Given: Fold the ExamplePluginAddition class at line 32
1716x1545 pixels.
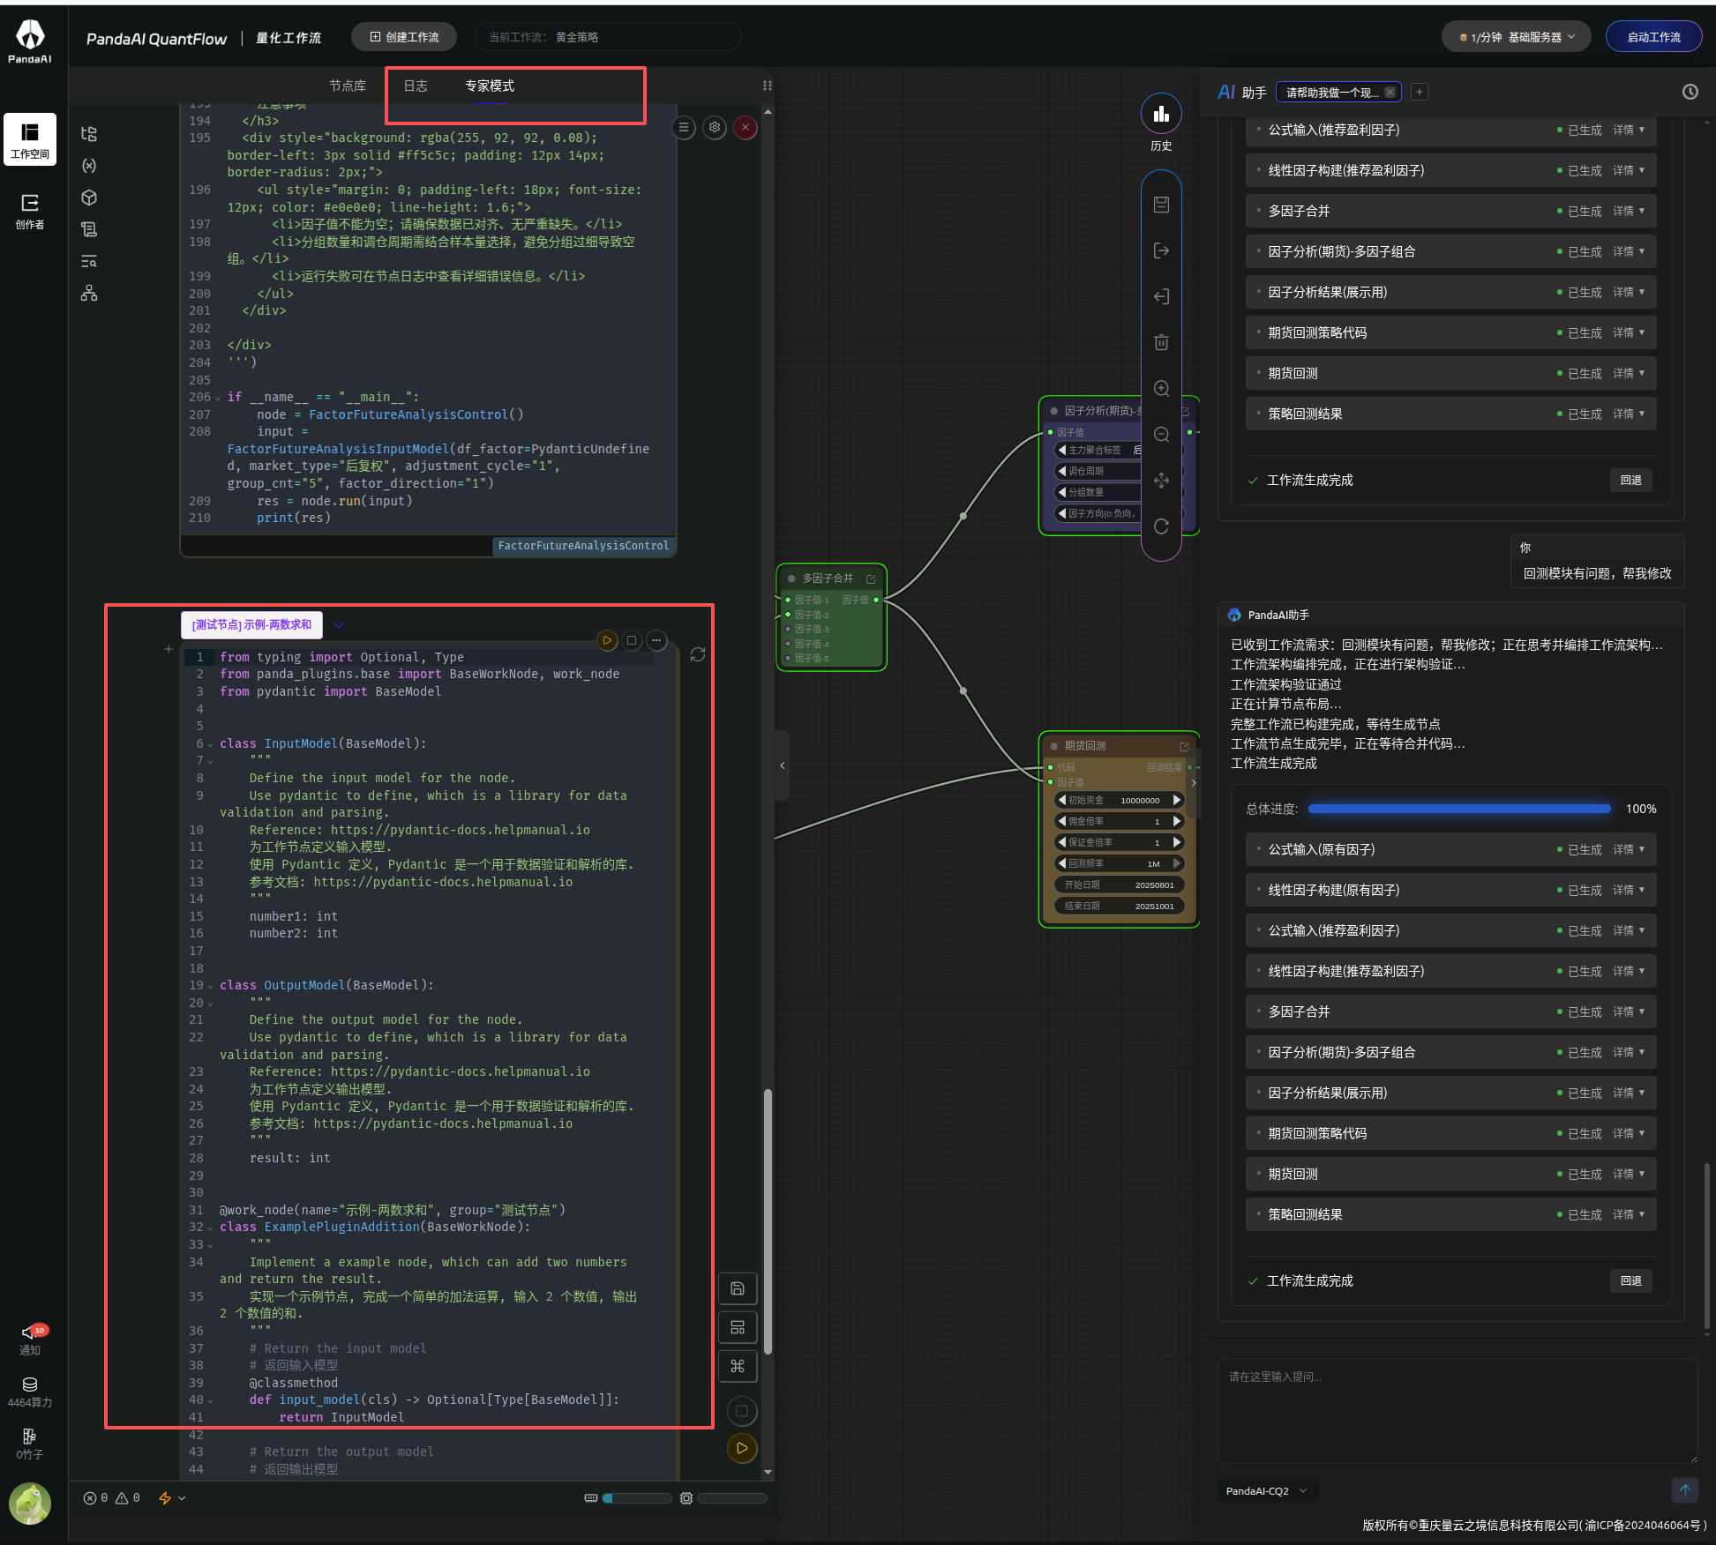Looking at the screenshot, I should [211, 1228].
